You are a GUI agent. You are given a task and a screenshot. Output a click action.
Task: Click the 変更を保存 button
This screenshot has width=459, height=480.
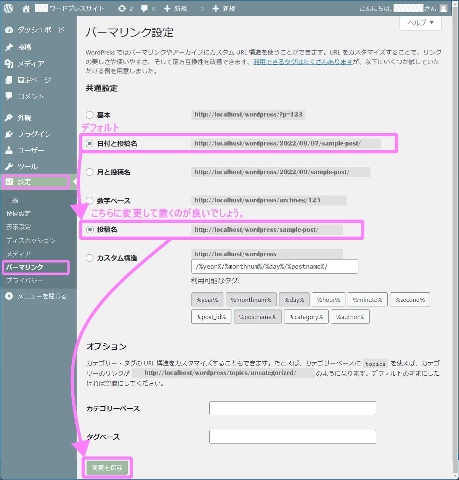point(108,467)
